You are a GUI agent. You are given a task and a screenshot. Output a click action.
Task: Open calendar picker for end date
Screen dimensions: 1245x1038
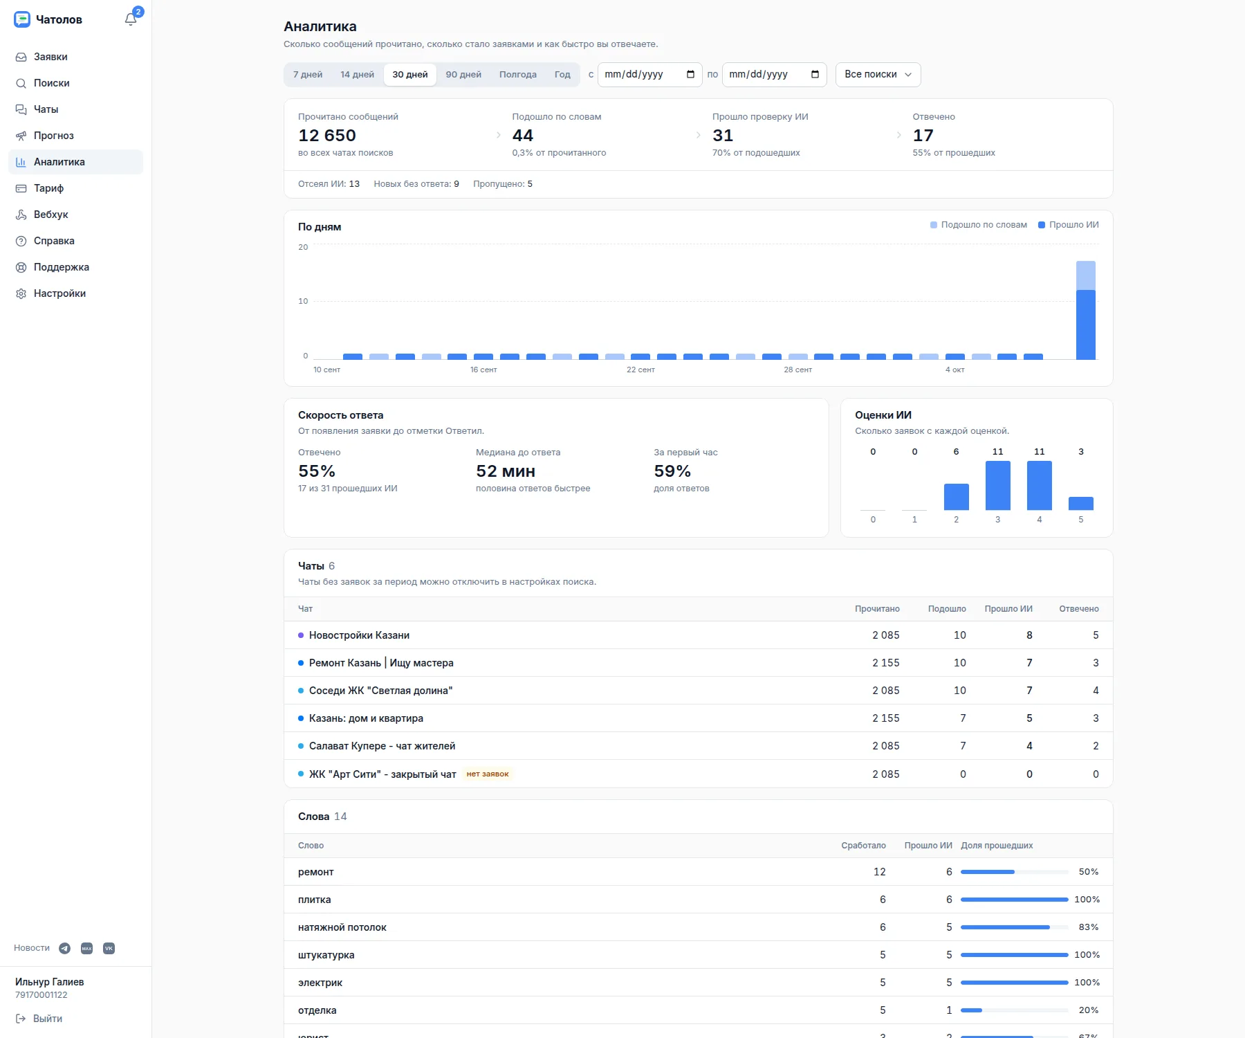815,74
